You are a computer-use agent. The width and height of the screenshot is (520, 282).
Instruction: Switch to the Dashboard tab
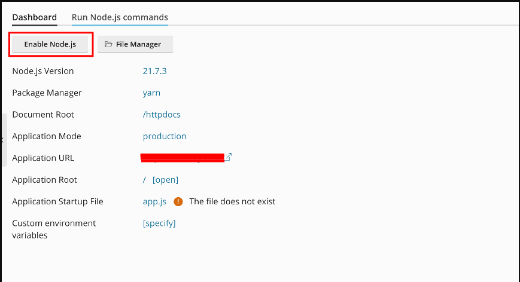coord(34,17)
